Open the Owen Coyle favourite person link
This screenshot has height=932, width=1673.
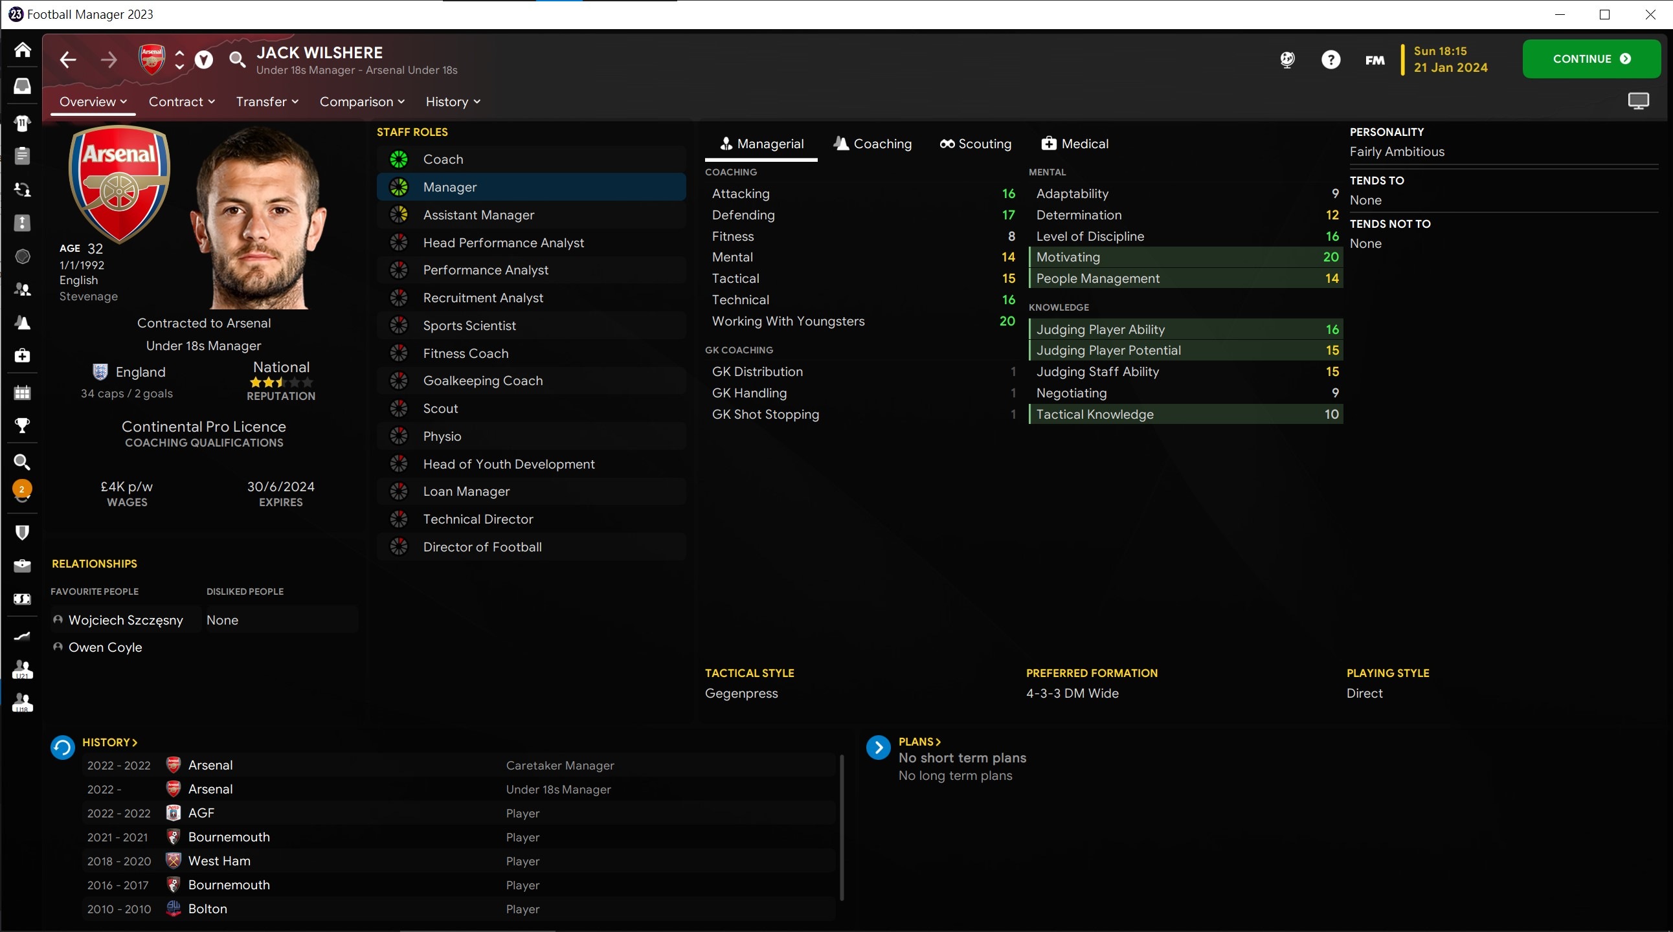106,648
